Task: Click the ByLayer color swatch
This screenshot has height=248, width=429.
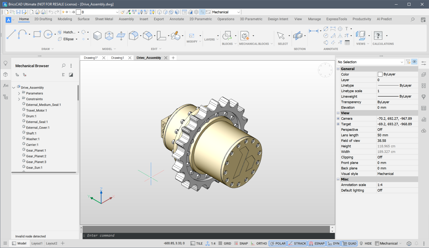Action: tap(380, 74)
